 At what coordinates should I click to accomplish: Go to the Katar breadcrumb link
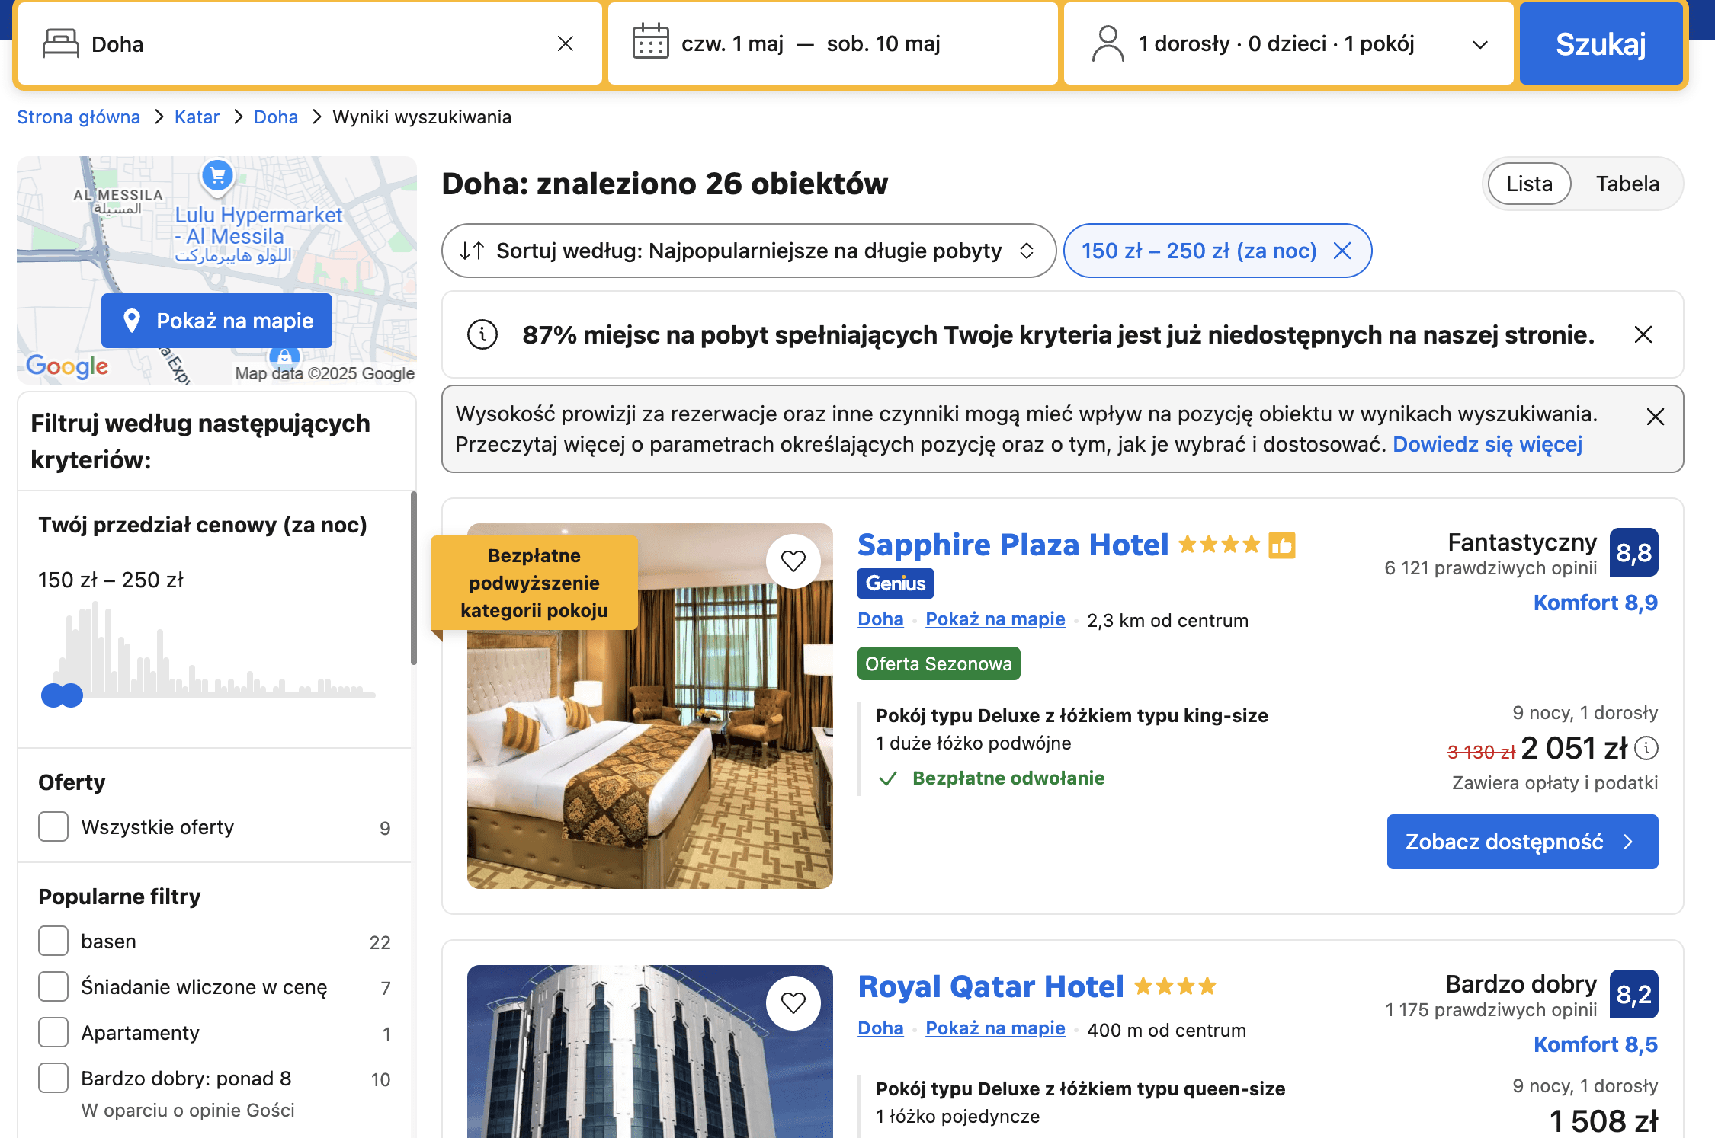[x=197, y=117]
